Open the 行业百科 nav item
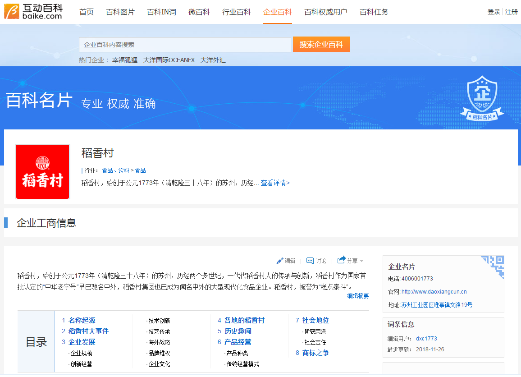 [237, 12]
